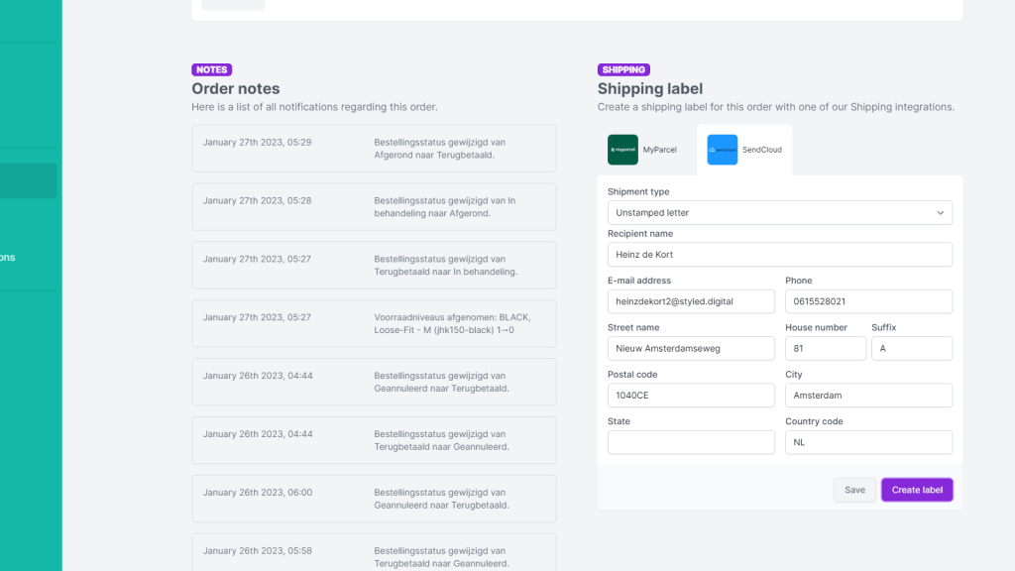This screenshot has height=571, width=1015.
Task: Click the Save button
Action: tap(854, 490)
